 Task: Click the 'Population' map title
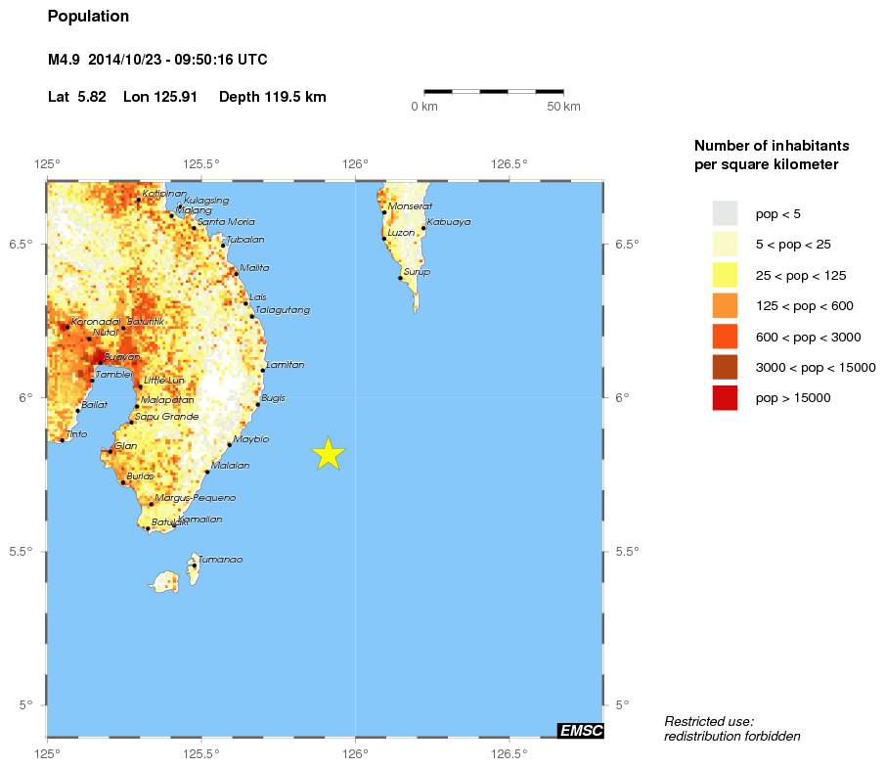pos(88,17)
